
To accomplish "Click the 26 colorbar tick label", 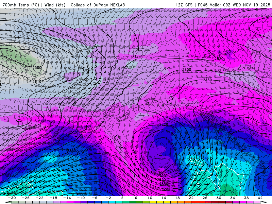I will pyautogui.click(x=205, y=198).
